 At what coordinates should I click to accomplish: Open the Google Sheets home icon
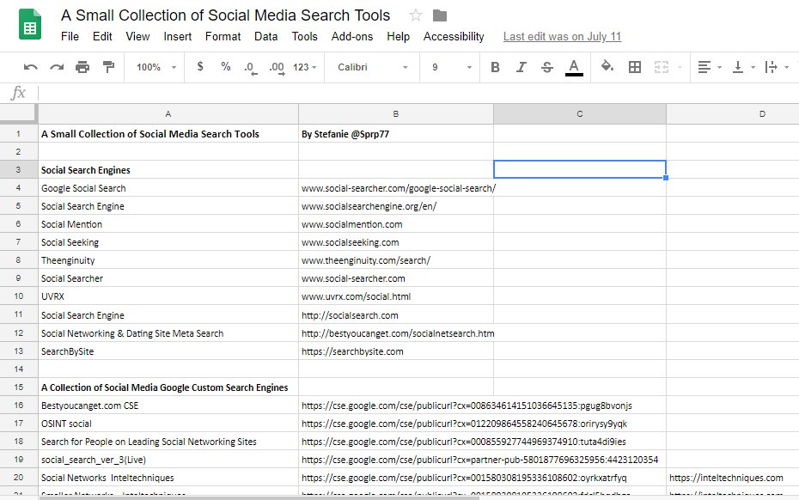pyautogui.click(x=30, y=24)
